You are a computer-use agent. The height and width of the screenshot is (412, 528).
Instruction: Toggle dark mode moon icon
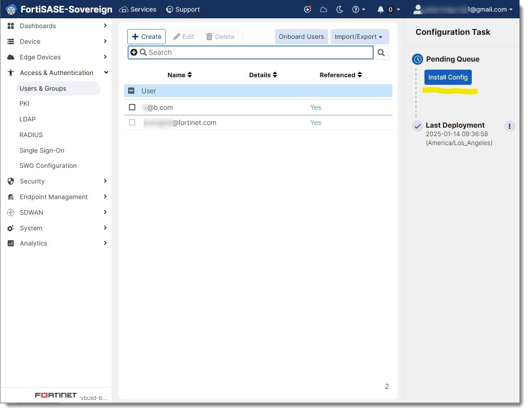(x=340, y=9)
